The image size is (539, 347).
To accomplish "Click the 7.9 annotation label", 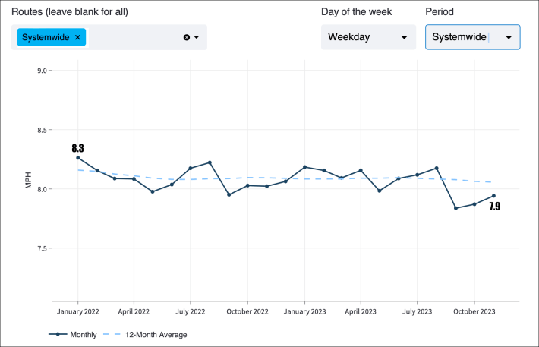I will (x=494, y=206).
